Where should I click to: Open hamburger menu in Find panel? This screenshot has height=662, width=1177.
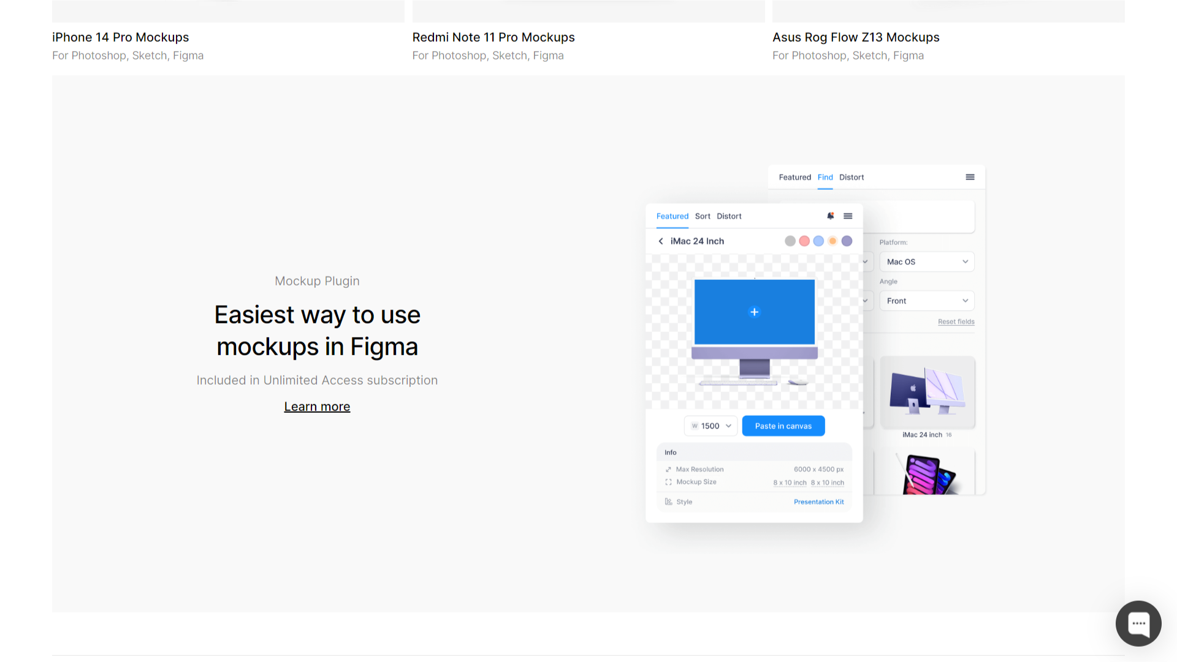[970, 177]
